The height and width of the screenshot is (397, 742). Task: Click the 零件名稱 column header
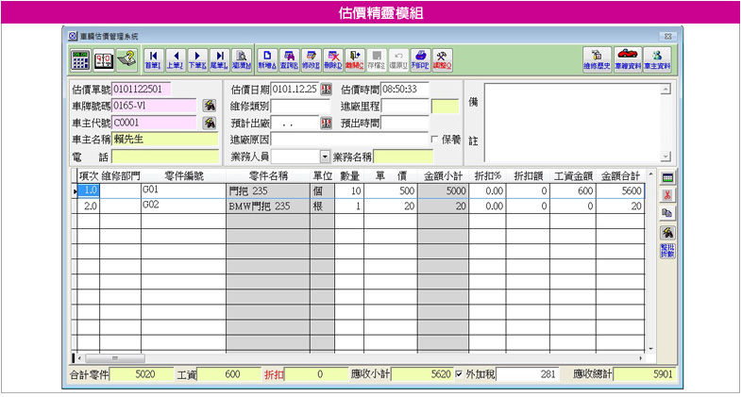tap(268, 175)
